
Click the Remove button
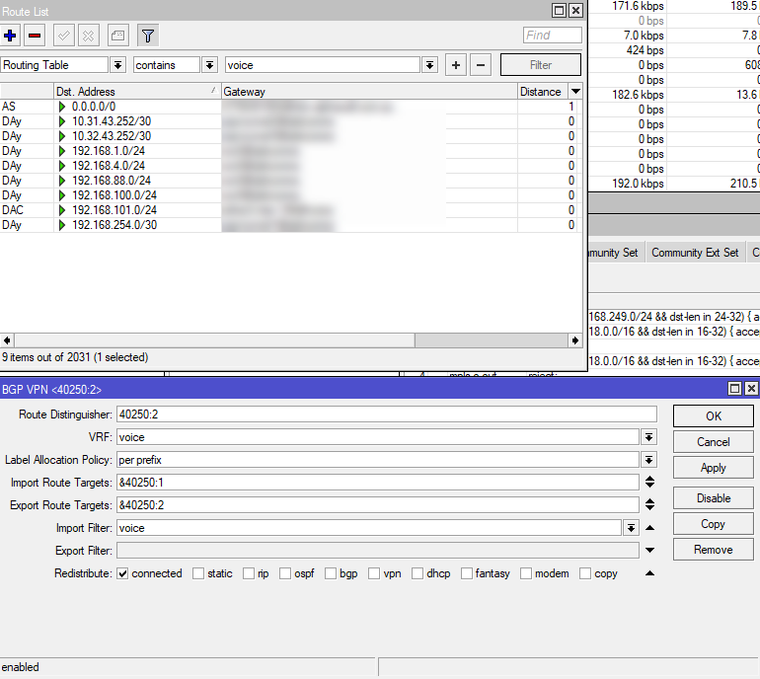click(x=713, y=550)
